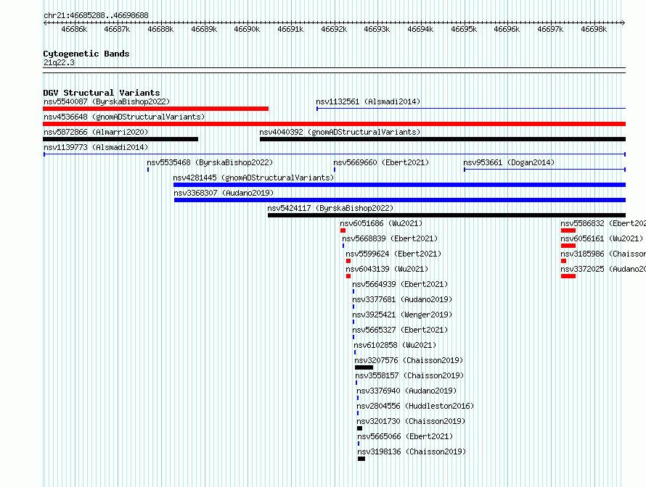Select the nsv1139773 (Alsmadi2014) label
646x487 pixels.
click(95, 147)
